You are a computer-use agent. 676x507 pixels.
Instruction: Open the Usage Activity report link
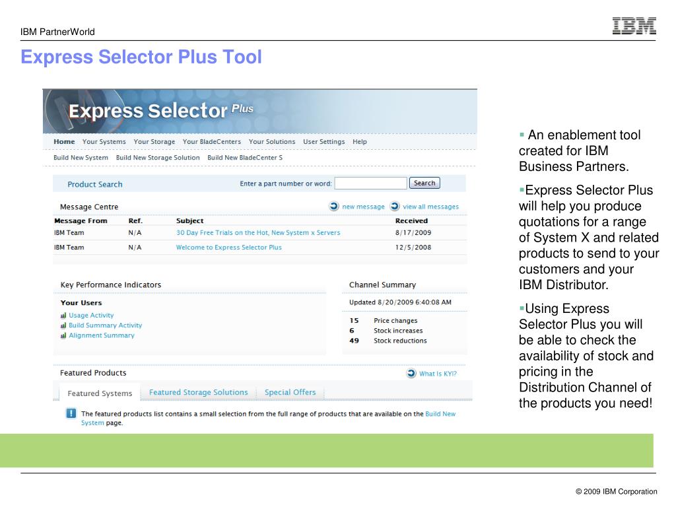tap(91, 316)
